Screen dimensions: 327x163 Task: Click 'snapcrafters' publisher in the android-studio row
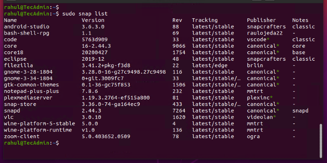click(x=267, y=27)
